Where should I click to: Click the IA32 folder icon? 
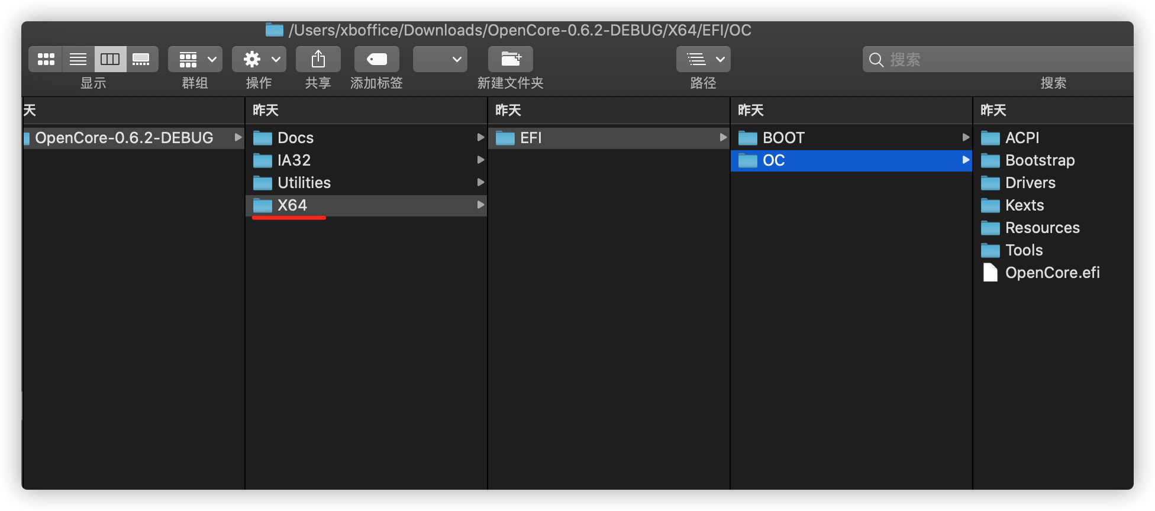(263, 161)
